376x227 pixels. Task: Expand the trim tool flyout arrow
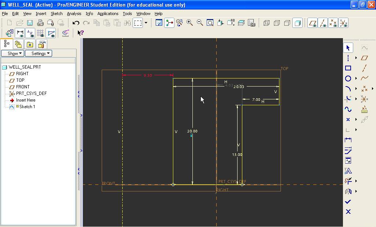(356, 181)
